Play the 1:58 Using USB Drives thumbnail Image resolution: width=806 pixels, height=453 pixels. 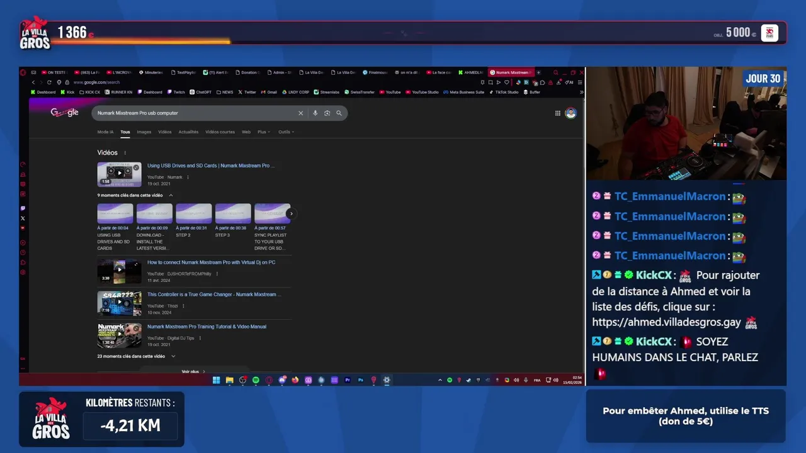(x=119, y=174)
